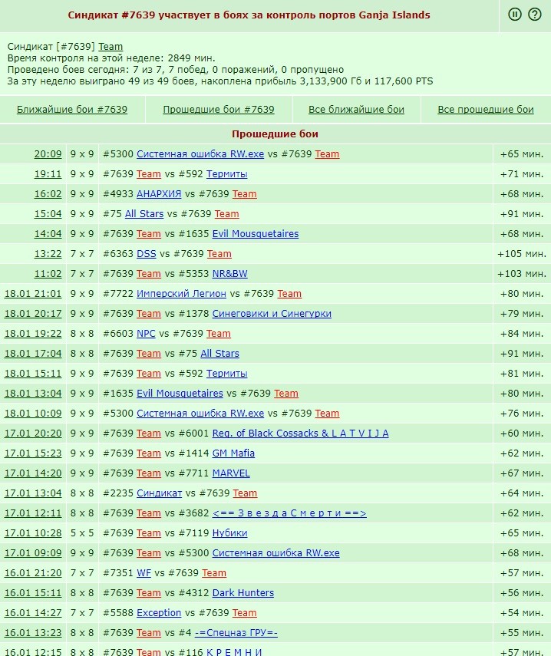Open battle log at 15:04
Screen dimensions: 551x656
pos(48,214)
